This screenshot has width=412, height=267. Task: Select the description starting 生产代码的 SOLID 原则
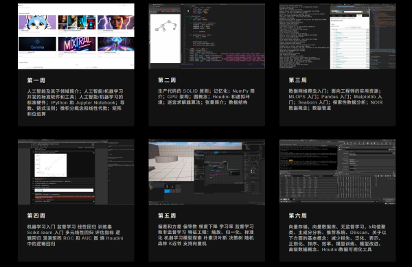click(x=206, y=97)
